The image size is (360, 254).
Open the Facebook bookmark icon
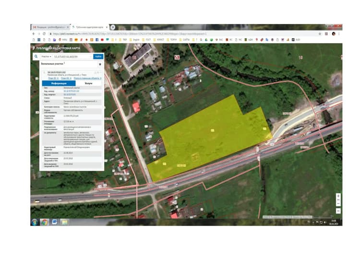[97, 40]
